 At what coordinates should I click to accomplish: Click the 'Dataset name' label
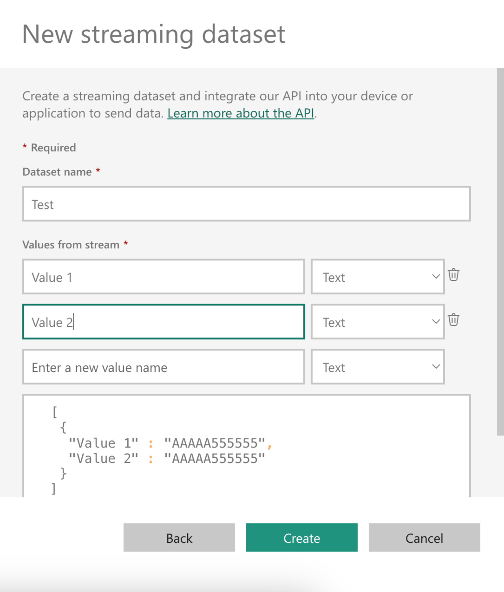57,172
